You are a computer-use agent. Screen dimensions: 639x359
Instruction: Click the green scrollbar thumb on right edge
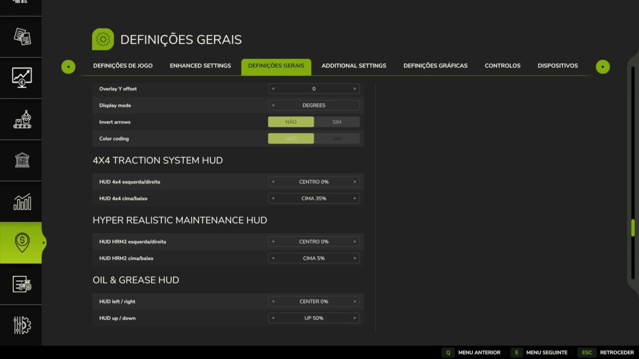(x=633, y=228)
